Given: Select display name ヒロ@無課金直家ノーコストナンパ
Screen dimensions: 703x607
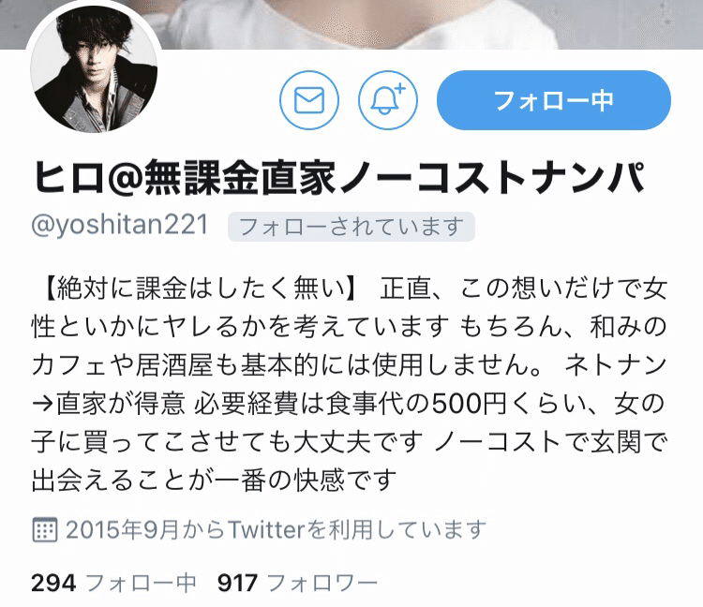Looking at the screenshot, I should pos(339,177).
